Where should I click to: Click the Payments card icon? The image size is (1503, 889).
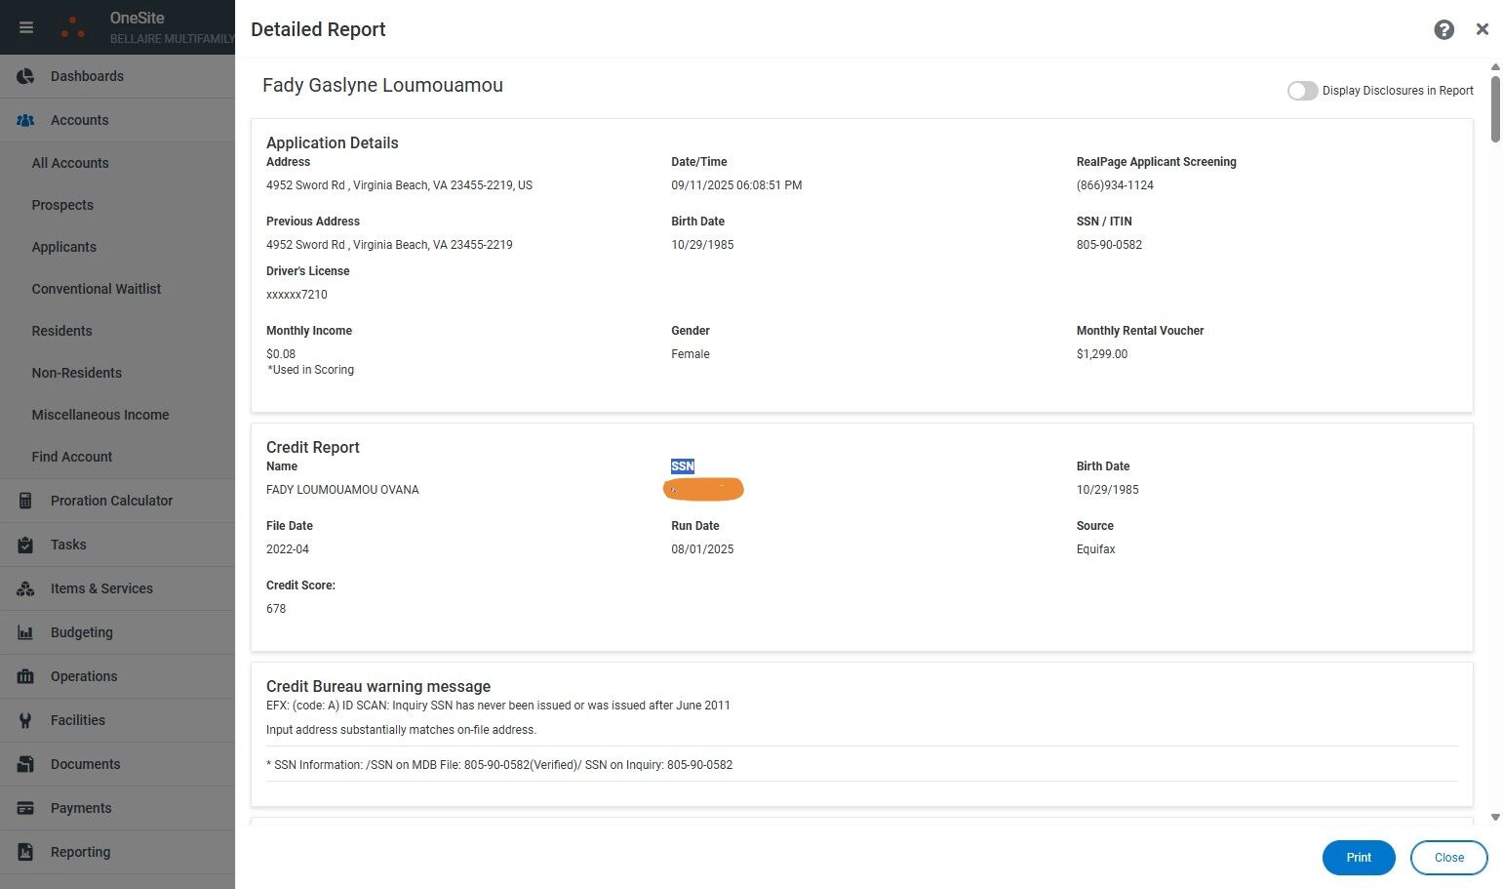26,808
